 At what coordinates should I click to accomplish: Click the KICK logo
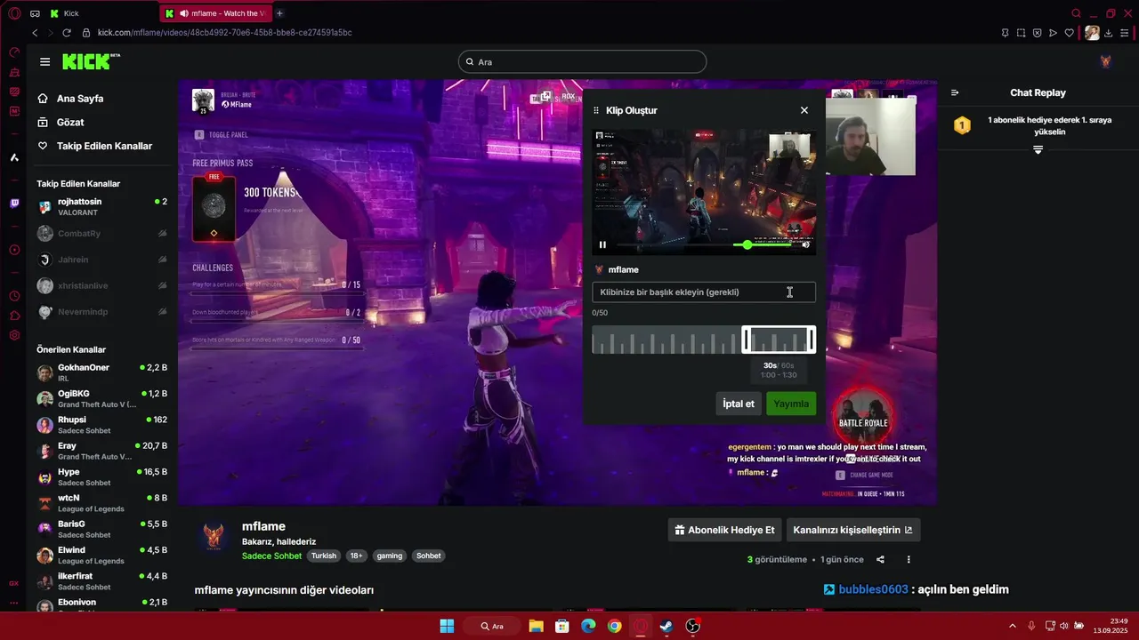[x=90, y=61]
